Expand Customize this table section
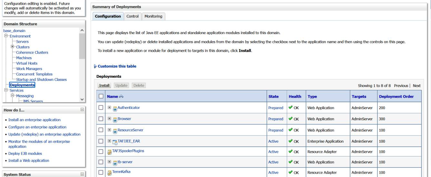The width and height of the screenshot is (431, 177). 95,66
